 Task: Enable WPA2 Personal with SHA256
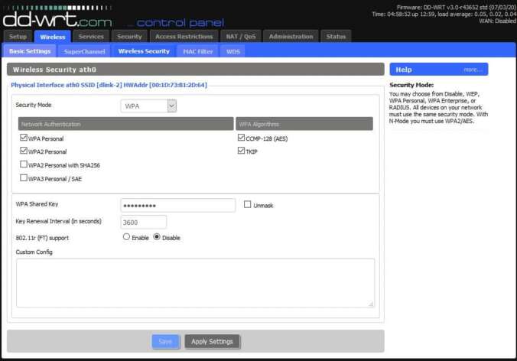click(x=24, y=164)
